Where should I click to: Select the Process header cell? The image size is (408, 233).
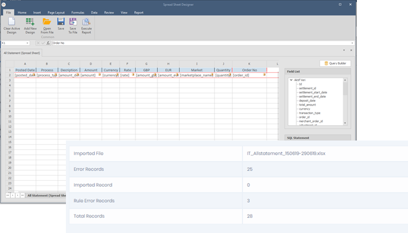47,70
